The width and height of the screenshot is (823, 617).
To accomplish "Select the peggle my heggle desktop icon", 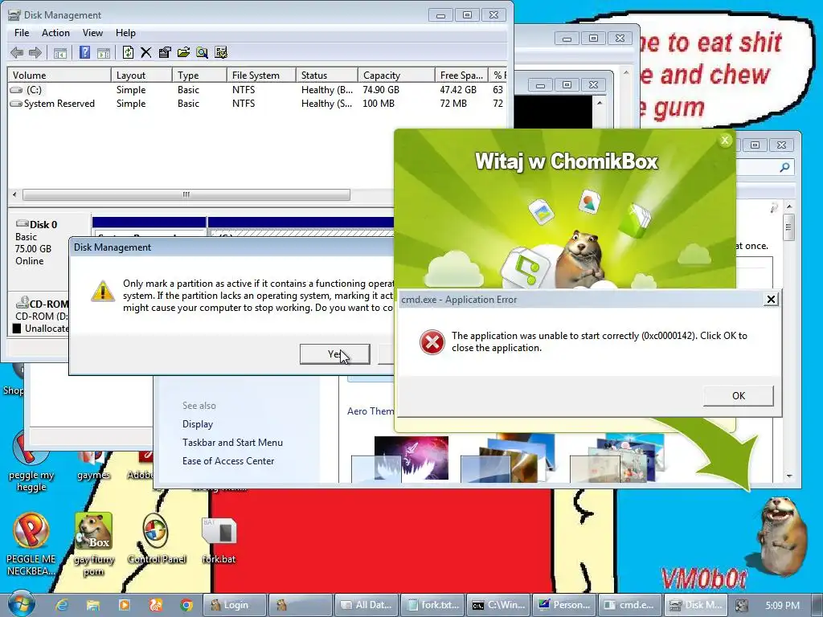I will click(31, 462).
